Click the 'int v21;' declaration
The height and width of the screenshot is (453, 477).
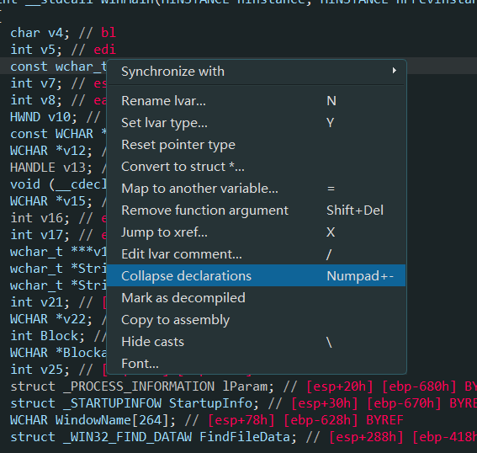(x=40, y=302)
